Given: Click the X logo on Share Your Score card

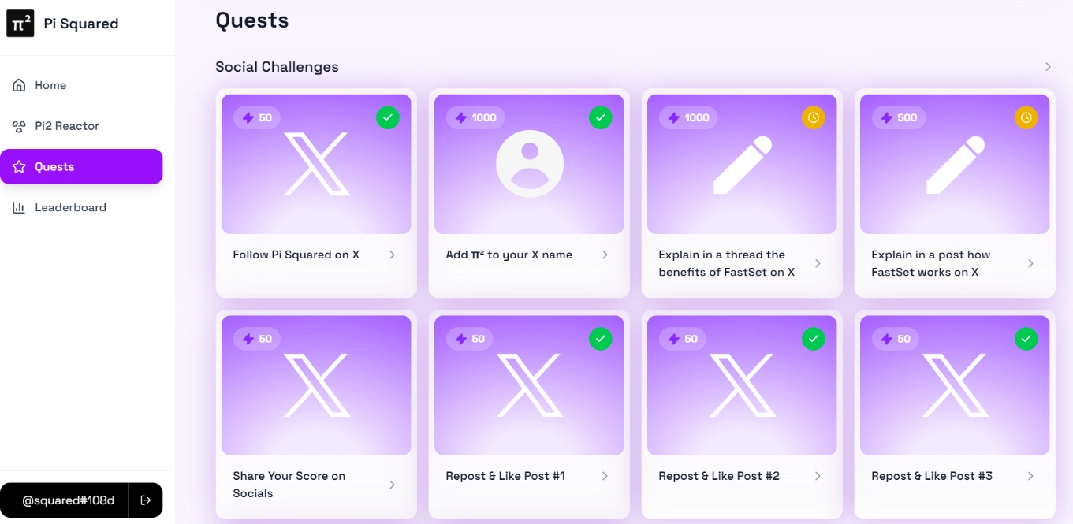Looking at the screenshot, I should pyautogui.click(x=316, y=385).
